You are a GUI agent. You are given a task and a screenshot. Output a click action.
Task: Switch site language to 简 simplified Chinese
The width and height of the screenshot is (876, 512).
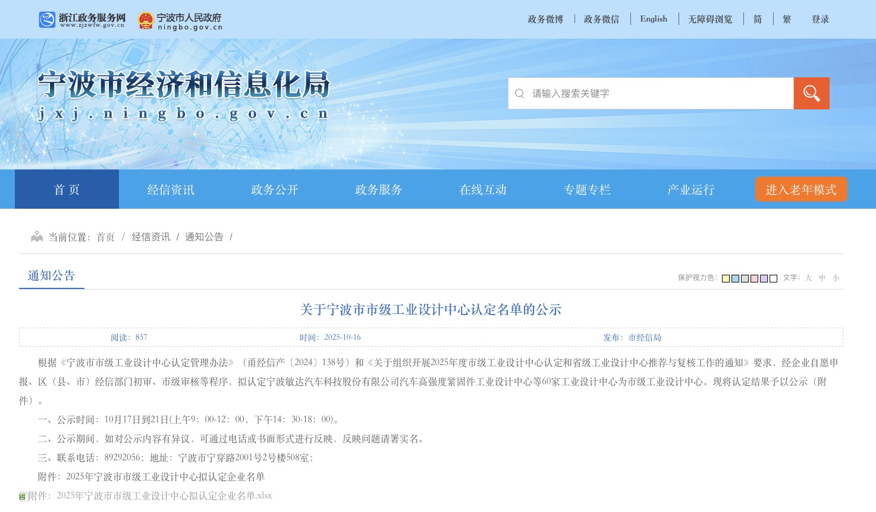[757, 18]
